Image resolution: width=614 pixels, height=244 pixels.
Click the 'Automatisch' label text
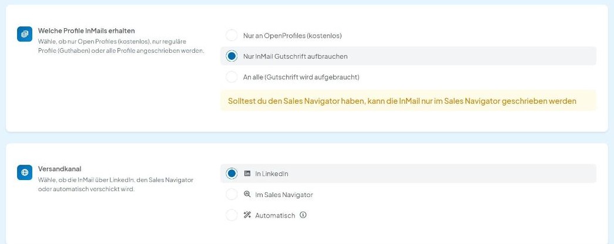[276, 215]
